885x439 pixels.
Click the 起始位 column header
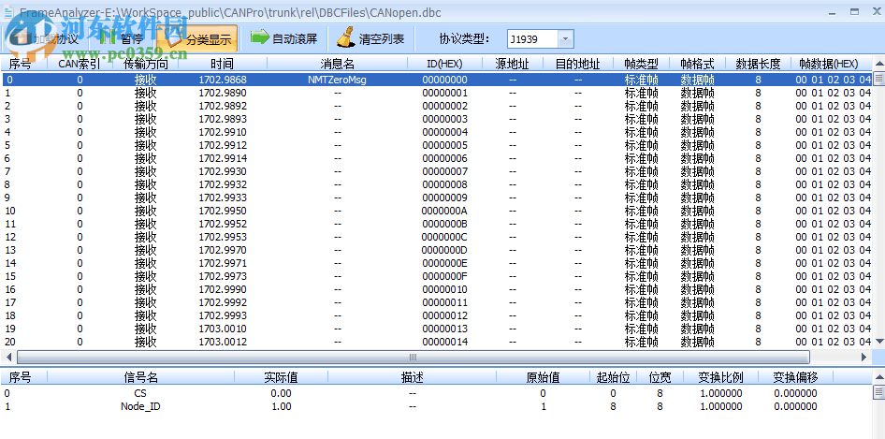[x=613, y=377]
